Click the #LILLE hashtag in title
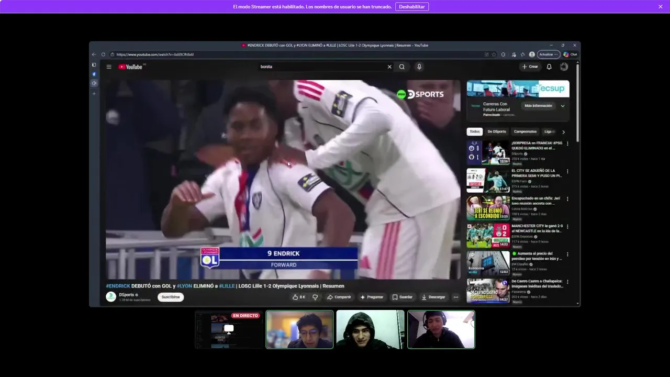670x377 pixels. (227, 286)
